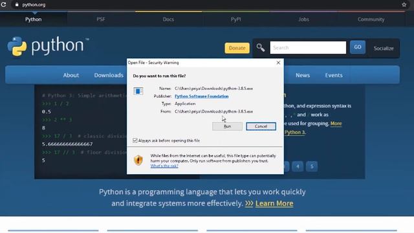This screenshot has height=233, width=414.
Task: Select the Python top tab
Action: 33,19
